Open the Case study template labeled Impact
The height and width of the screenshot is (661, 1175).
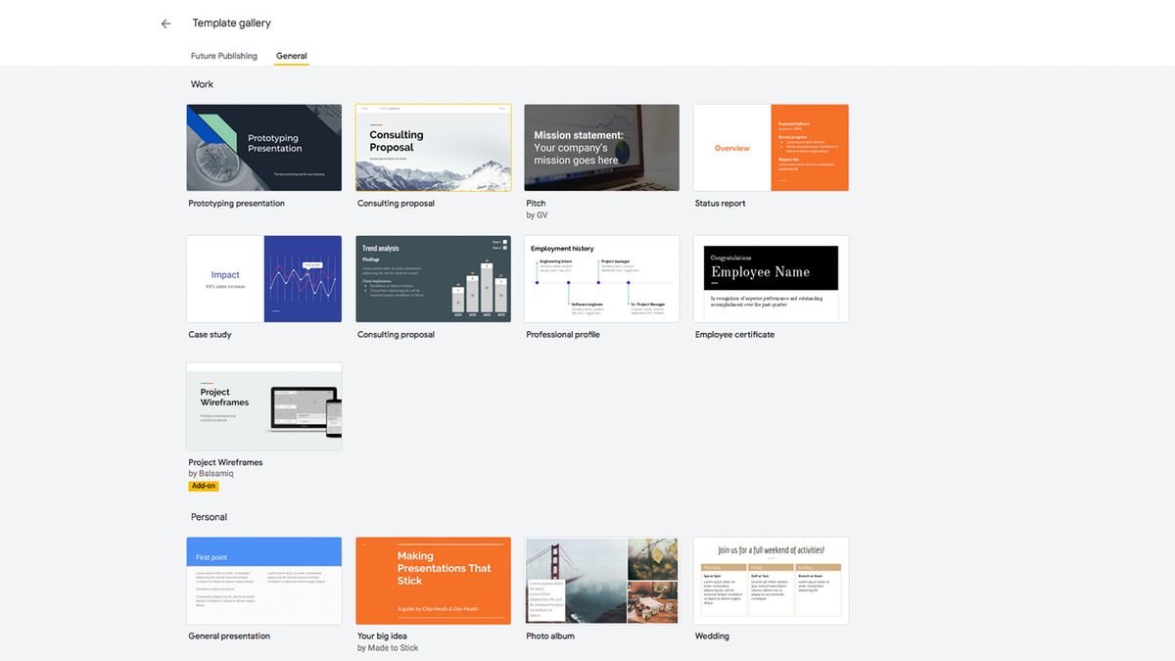point(263,278)
